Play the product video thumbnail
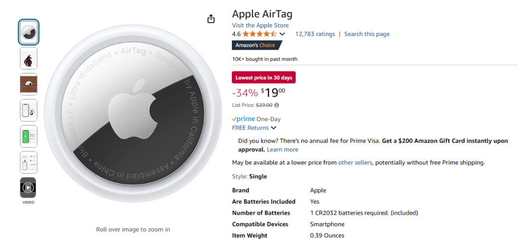Image resolution: width=518 pixels, height=241 pixels. (28, 188)
